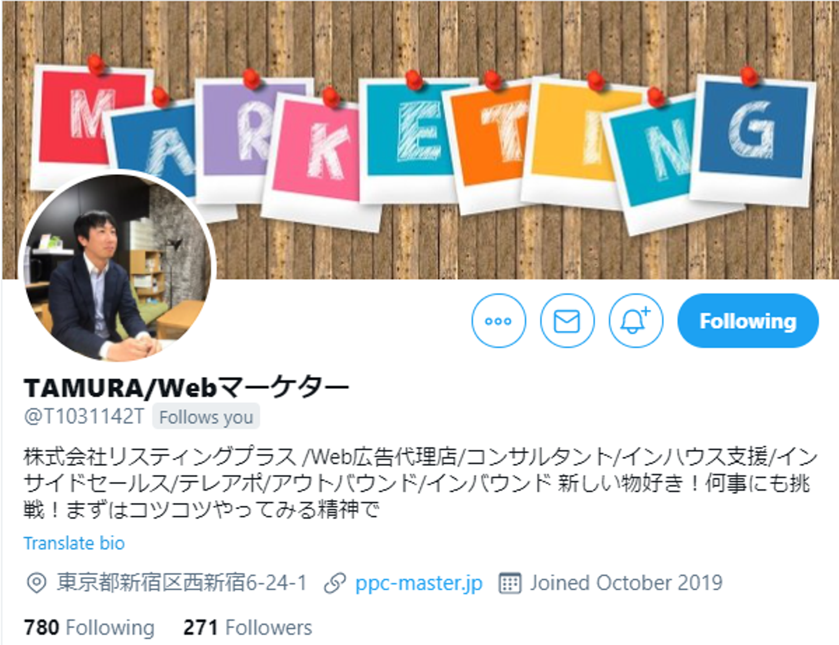Turn on notifications with bell icon
The image size is (839, 645).
(x=636, y=321)
